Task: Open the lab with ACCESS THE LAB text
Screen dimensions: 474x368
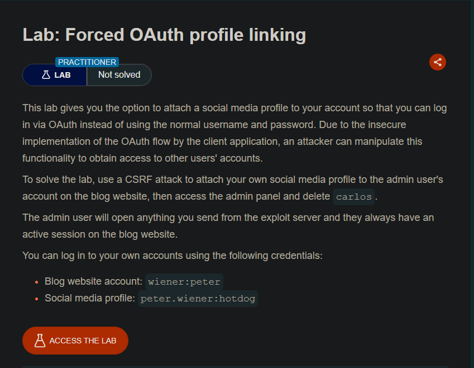Action: pos(83,341)
